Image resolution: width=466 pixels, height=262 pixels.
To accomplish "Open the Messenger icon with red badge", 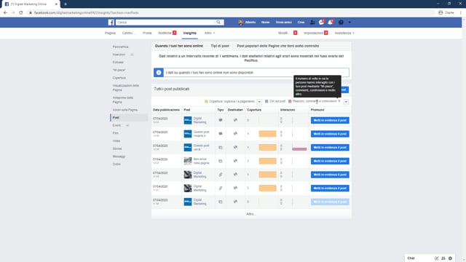I will pyautogui.click(x=321, y=23).
